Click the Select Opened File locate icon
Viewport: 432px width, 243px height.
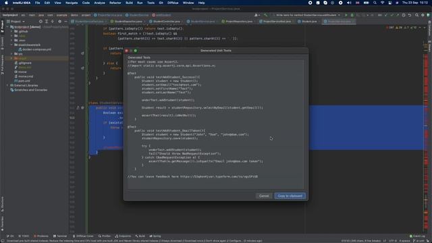pos(40,22)
